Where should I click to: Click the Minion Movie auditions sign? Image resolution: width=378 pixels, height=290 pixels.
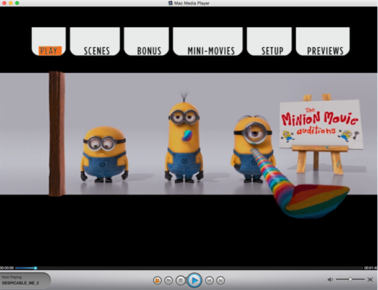321,124
